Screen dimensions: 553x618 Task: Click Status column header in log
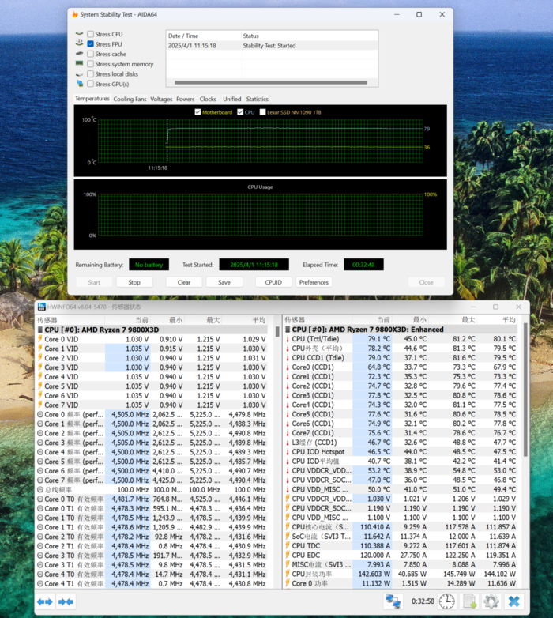click(x=309, y=36)
